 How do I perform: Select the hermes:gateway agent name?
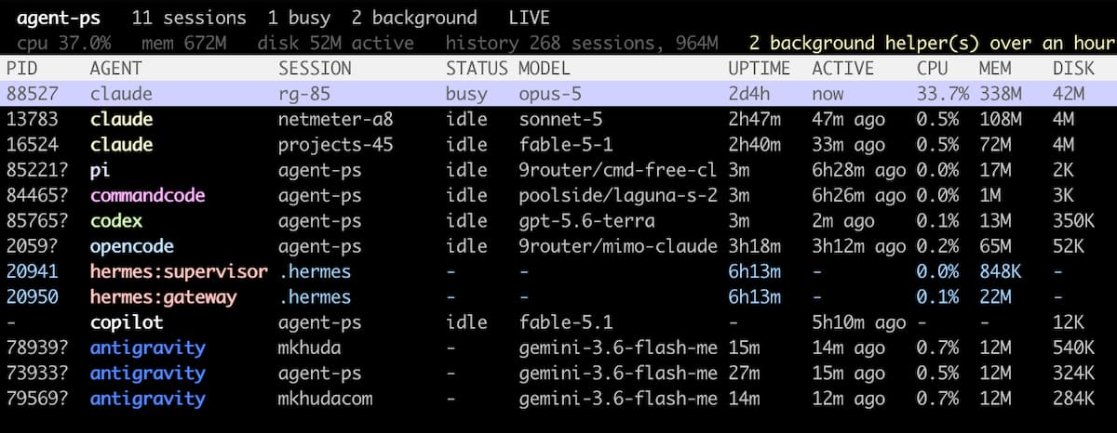(163, 296)
